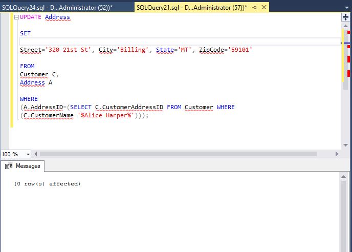Click the editor vertical scrollbar thumb
Image resolution: width=352 pixels, height=252 pixels.
coord(345,56)
